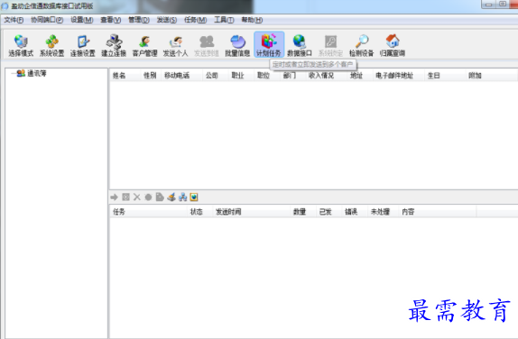This screenshot has width=518, height=339.
Task: Click the greyed 系统锁定 toolbar icon
Action: pos(330,45)
